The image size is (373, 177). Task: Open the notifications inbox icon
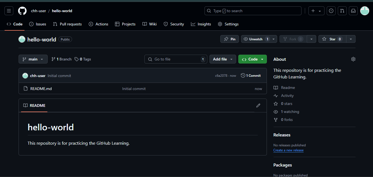(353, 11)
